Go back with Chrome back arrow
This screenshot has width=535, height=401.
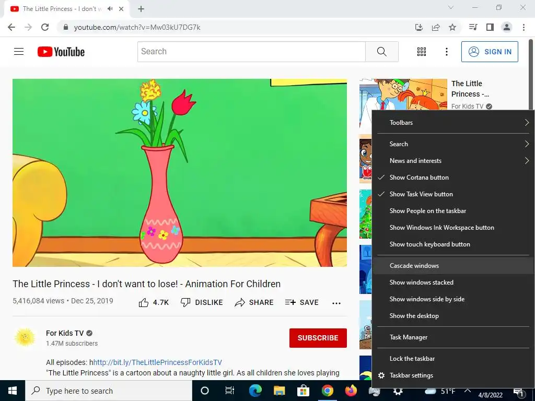pyautogui.click(x=11, y=27)
